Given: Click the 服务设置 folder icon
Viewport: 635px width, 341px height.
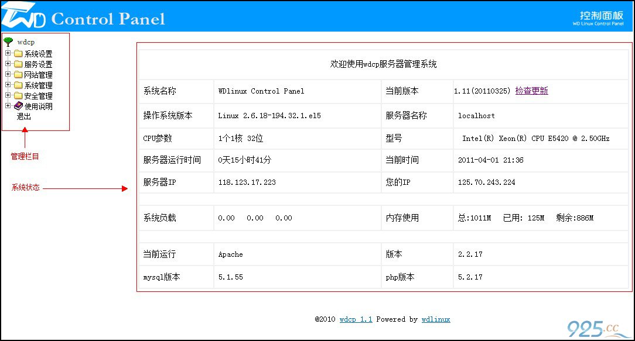Looking at the screenshot, I should point(18,64).
